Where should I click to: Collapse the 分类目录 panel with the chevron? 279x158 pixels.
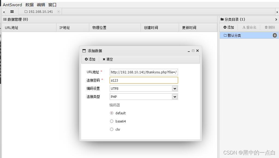click(x=276, y=19)
